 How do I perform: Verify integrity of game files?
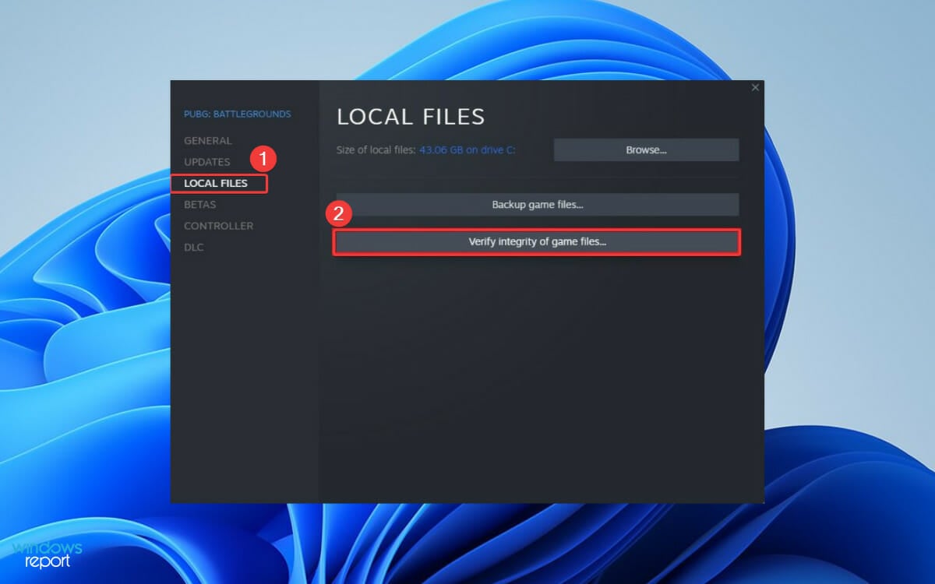(x=537, y=242)
